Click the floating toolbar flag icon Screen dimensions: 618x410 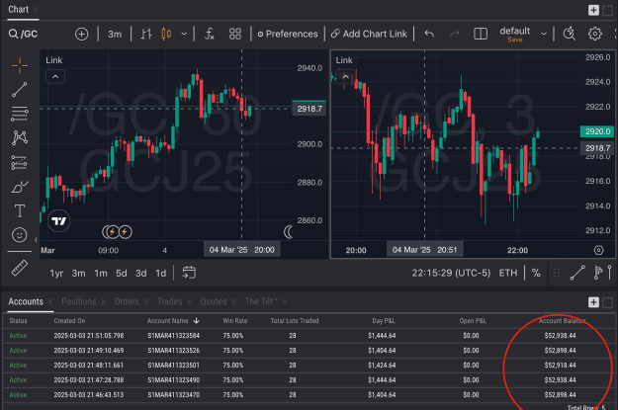point(598,273)
